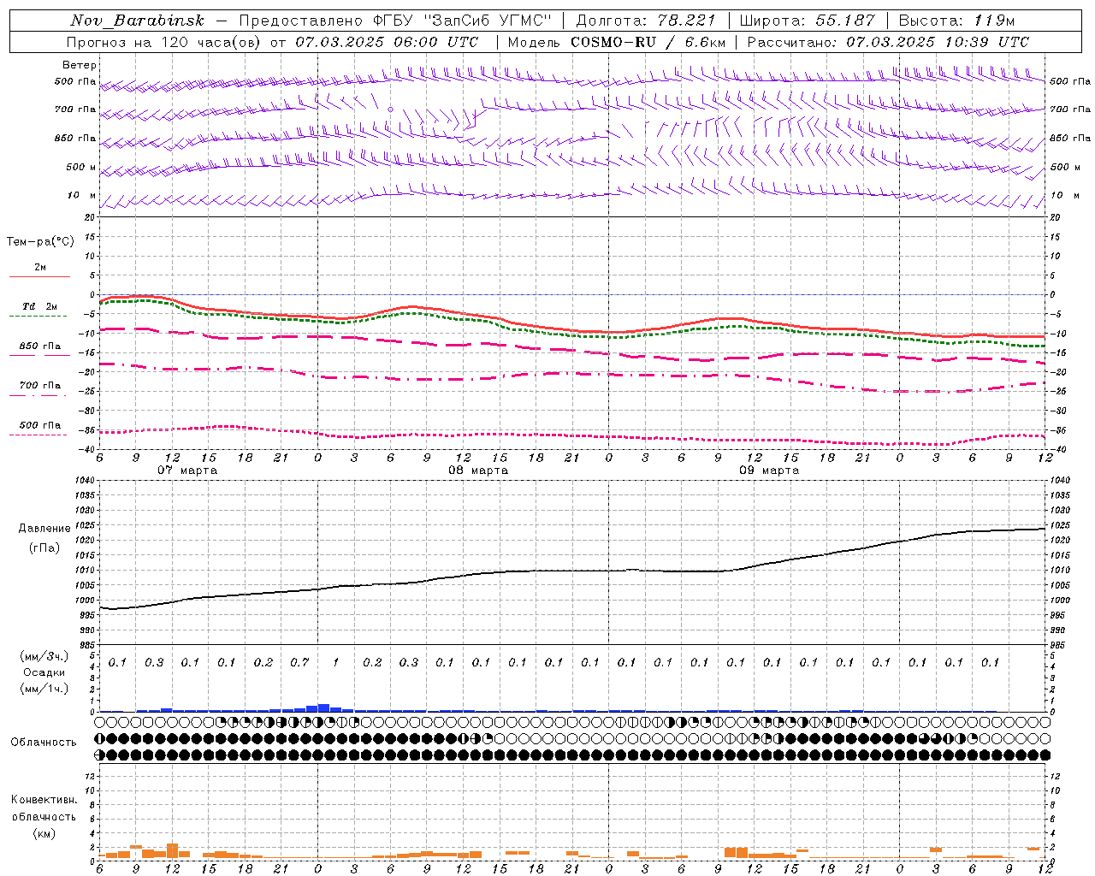The height and width of the screenshot is (876, 1095).
Task: Click the 07 марта date label
Action: (187, 470)
